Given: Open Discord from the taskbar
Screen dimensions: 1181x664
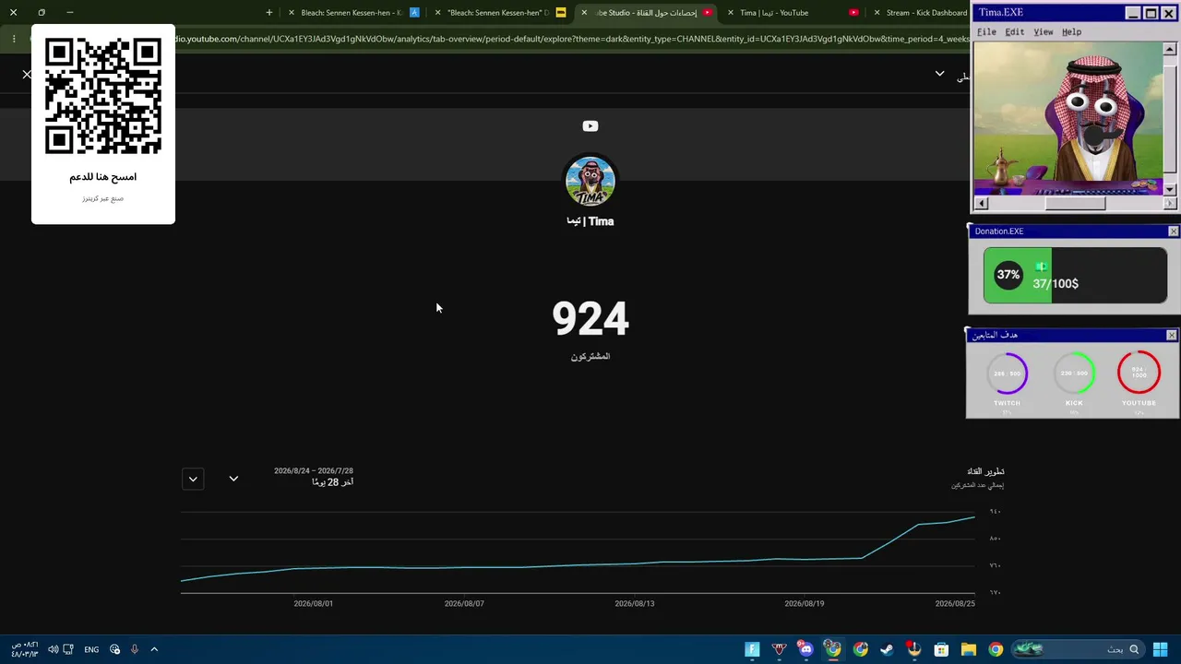Looking at the screenshot, I should (805, 649).
